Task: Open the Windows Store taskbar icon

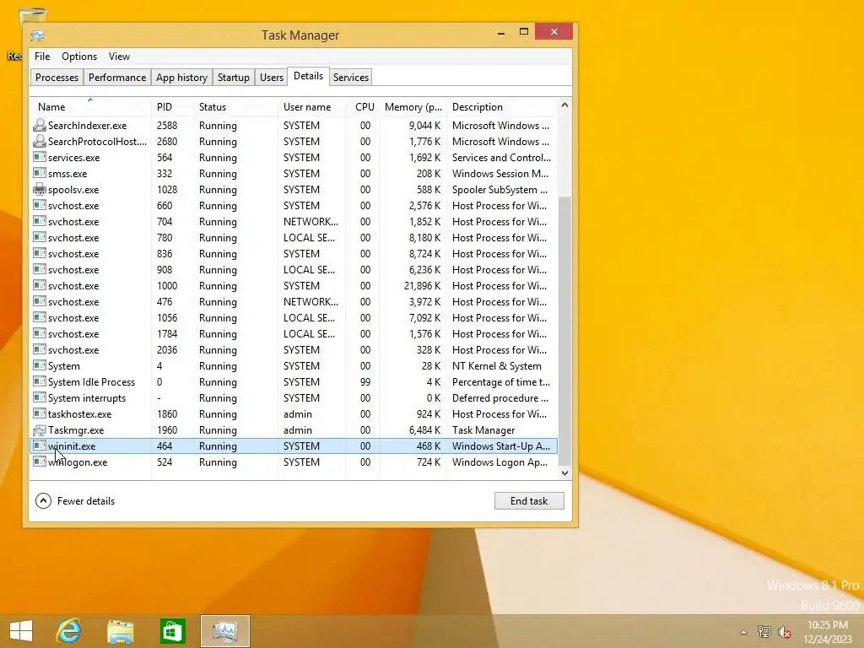Action: click(172, 631)
